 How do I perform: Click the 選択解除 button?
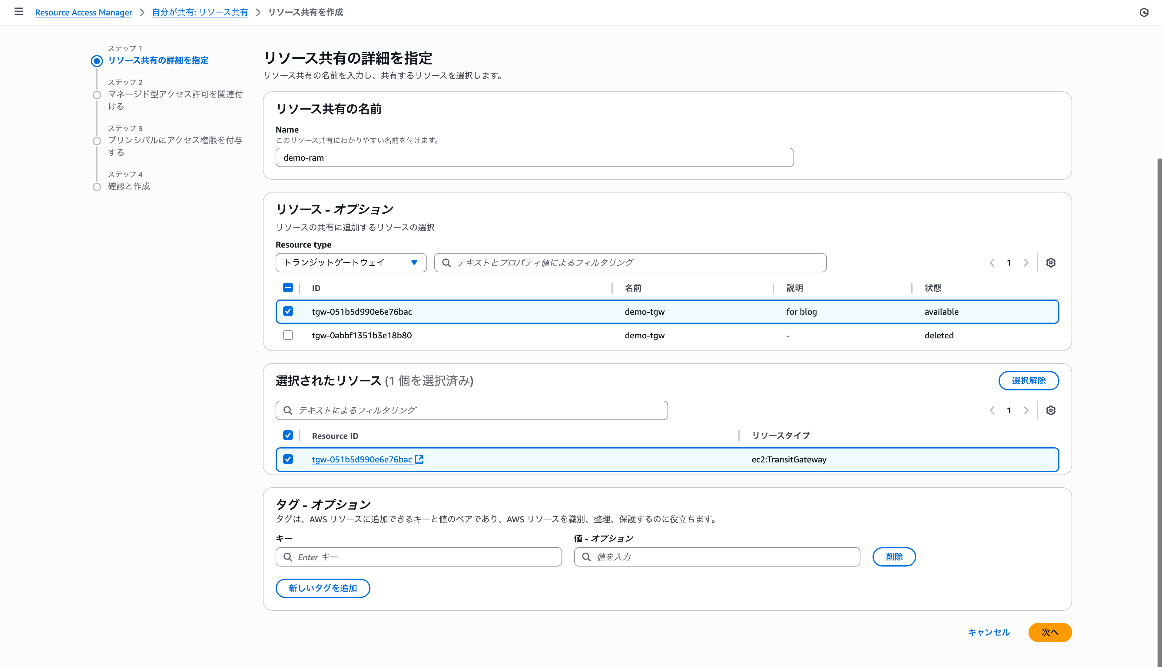pos(1028,381)
